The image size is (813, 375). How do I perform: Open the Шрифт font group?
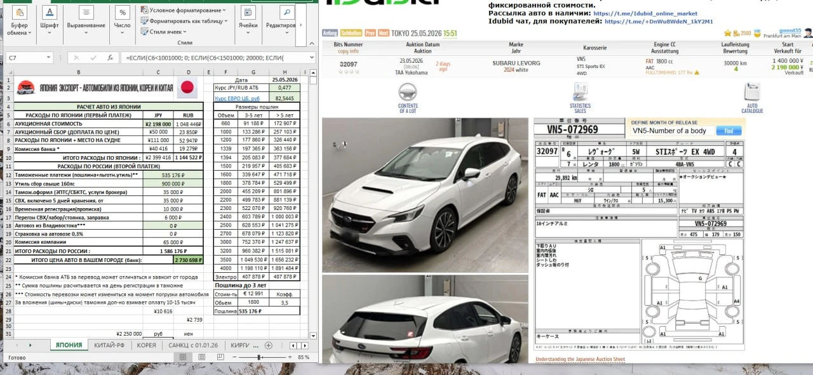pos(50,22)
